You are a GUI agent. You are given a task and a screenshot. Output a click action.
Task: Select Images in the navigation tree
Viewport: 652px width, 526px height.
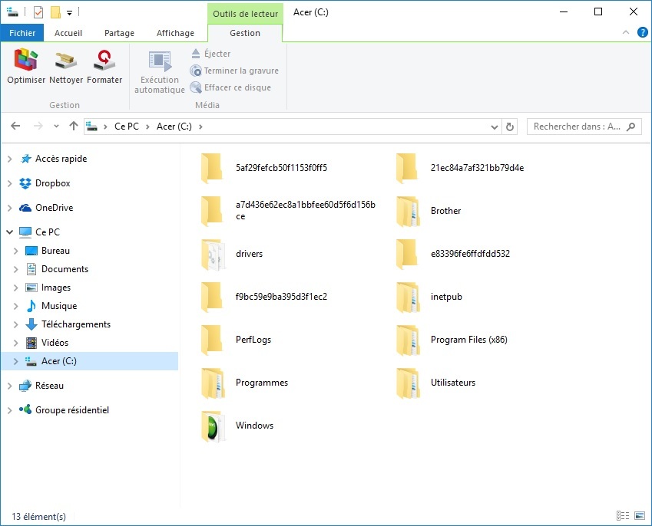[56, 288]
